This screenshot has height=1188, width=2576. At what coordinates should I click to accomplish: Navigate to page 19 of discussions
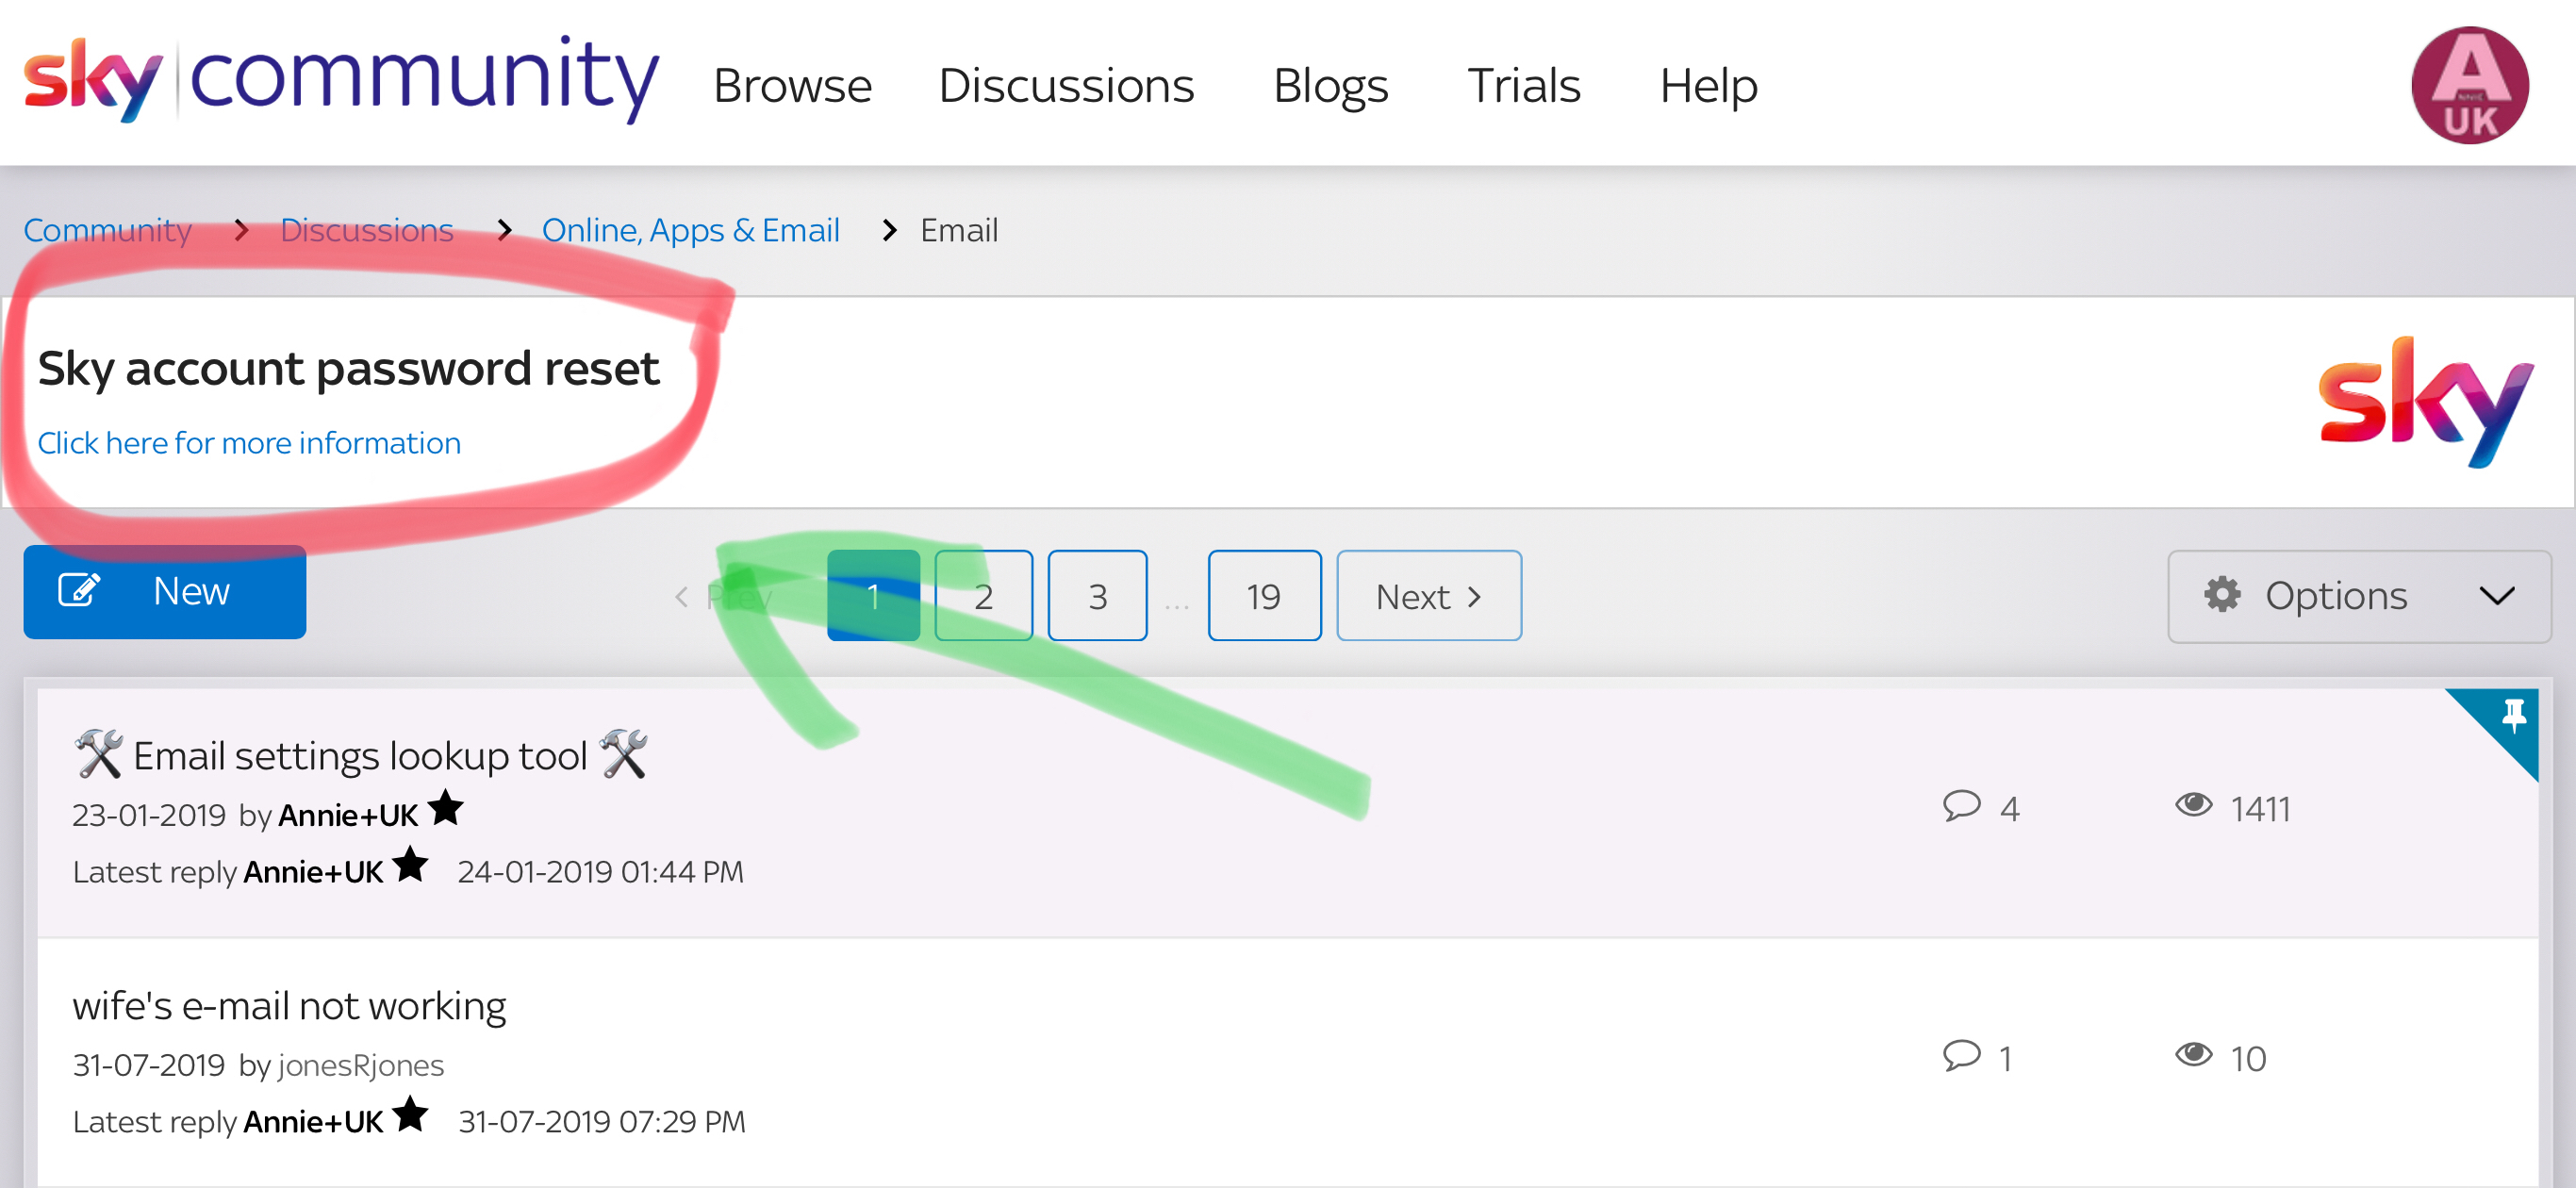pyautogui.click(x=1265, y=593)
